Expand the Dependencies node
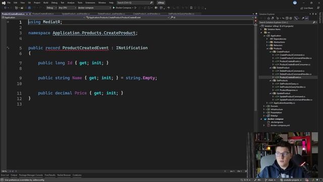 [267, 39]
